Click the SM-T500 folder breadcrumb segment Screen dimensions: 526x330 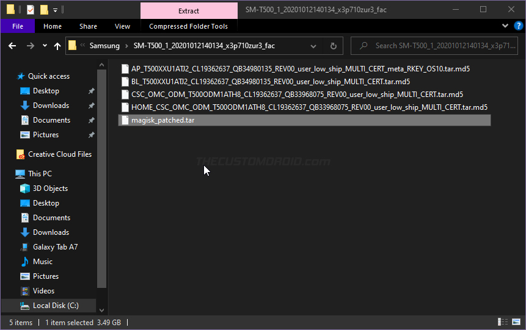[x=204, y=46]
